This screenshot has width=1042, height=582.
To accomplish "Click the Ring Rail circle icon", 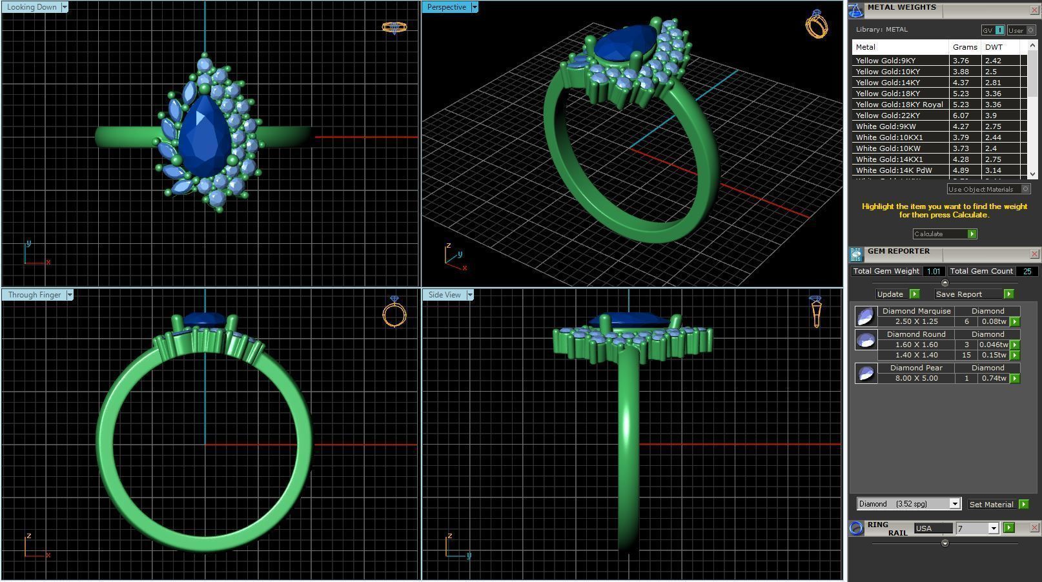I will point(856,528).
